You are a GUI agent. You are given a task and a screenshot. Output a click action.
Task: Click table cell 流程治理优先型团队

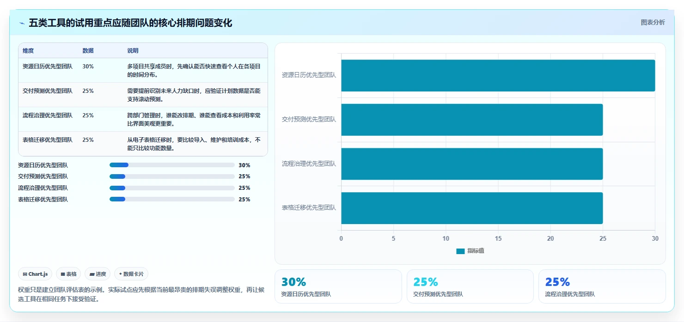48,115
